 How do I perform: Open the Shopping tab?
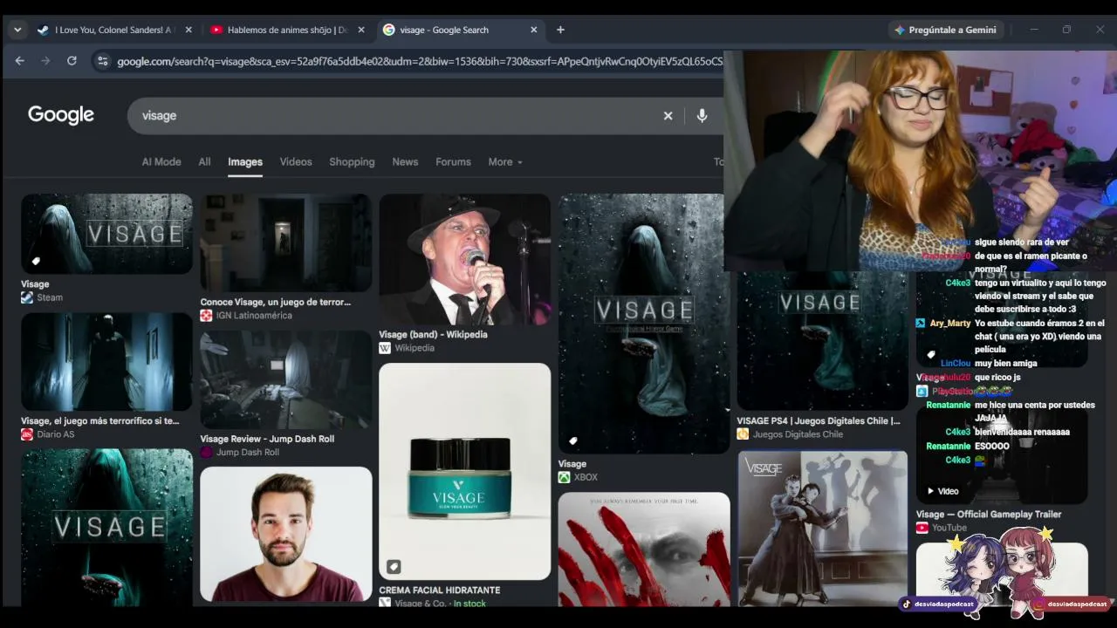point(352,161)
